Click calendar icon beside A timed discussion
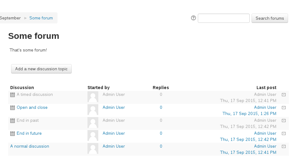Screen dimensions: 293x160 13,95
